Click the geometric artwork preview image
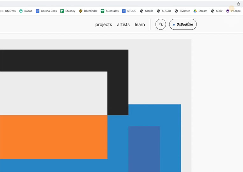The width and height of the screenshot is (243, 172). [x=96, y=105]
